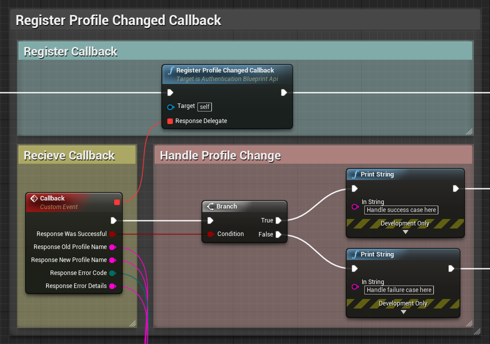Viewport: 490px width, 344px height.
Task: Click Response Old Profile Name pin
Action: [113, 247]
